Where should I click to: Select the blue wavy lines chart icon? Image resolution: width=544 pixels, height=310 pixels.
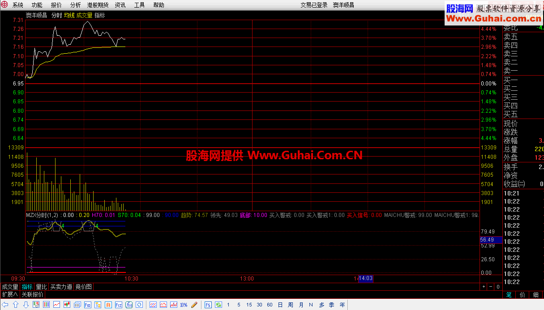coord(153,305)
